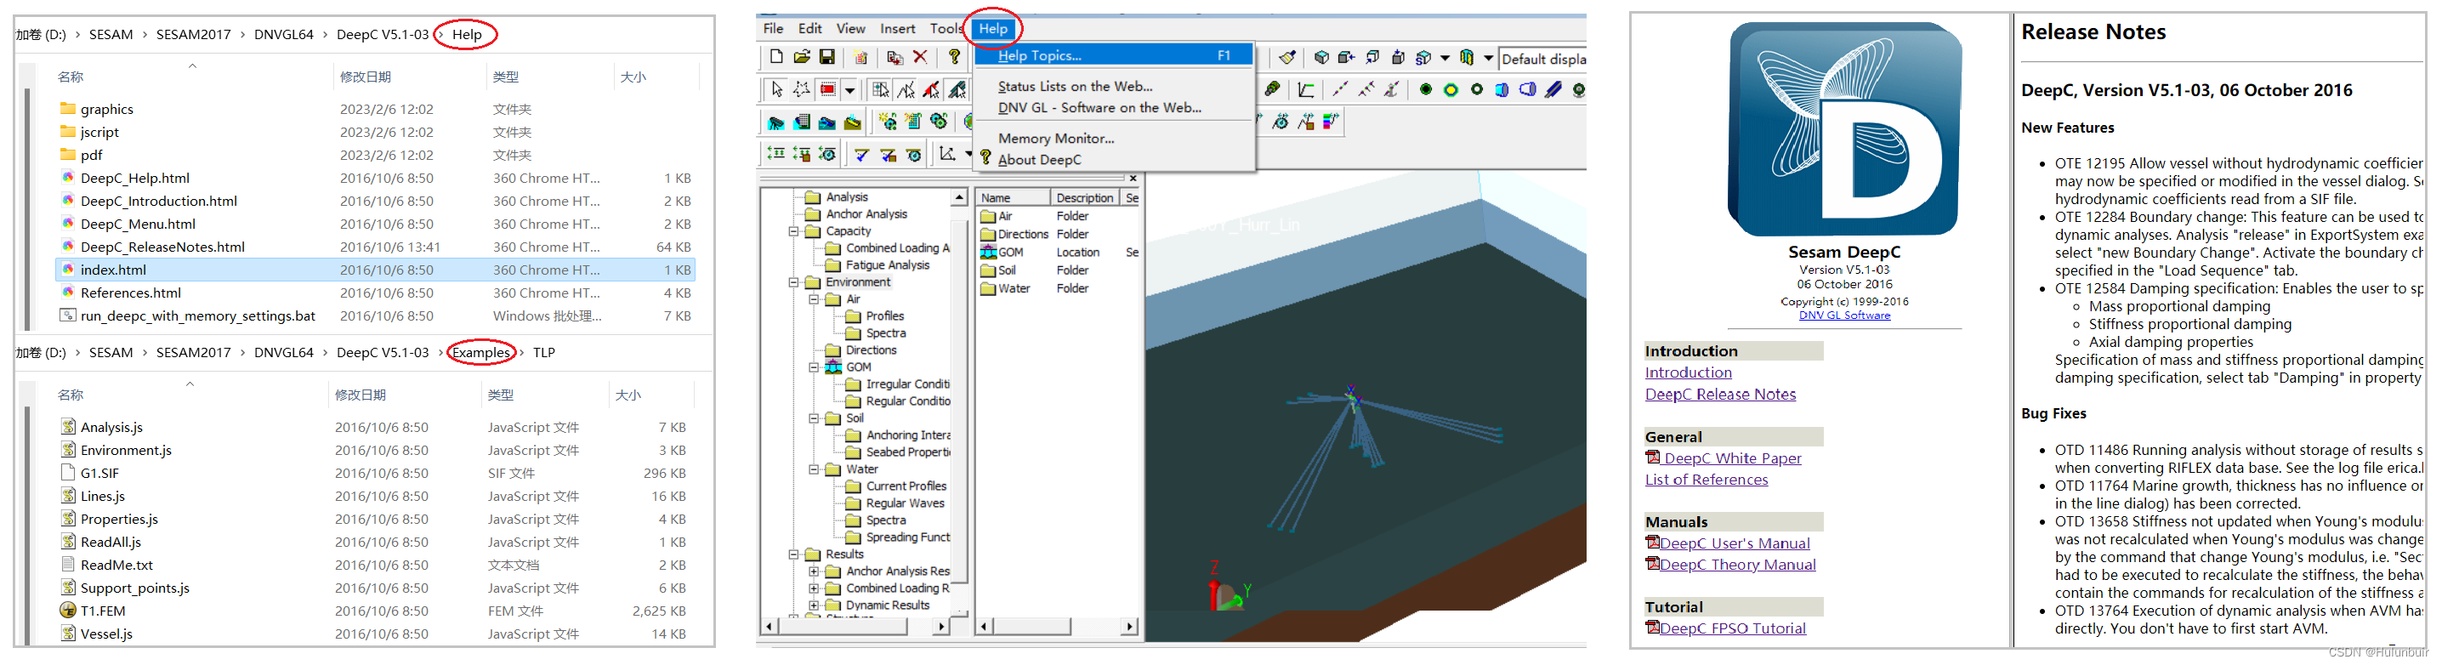2442x665 pixels.
Task: Select Spreading Functions folder in tree
Action: coord(898,537)
